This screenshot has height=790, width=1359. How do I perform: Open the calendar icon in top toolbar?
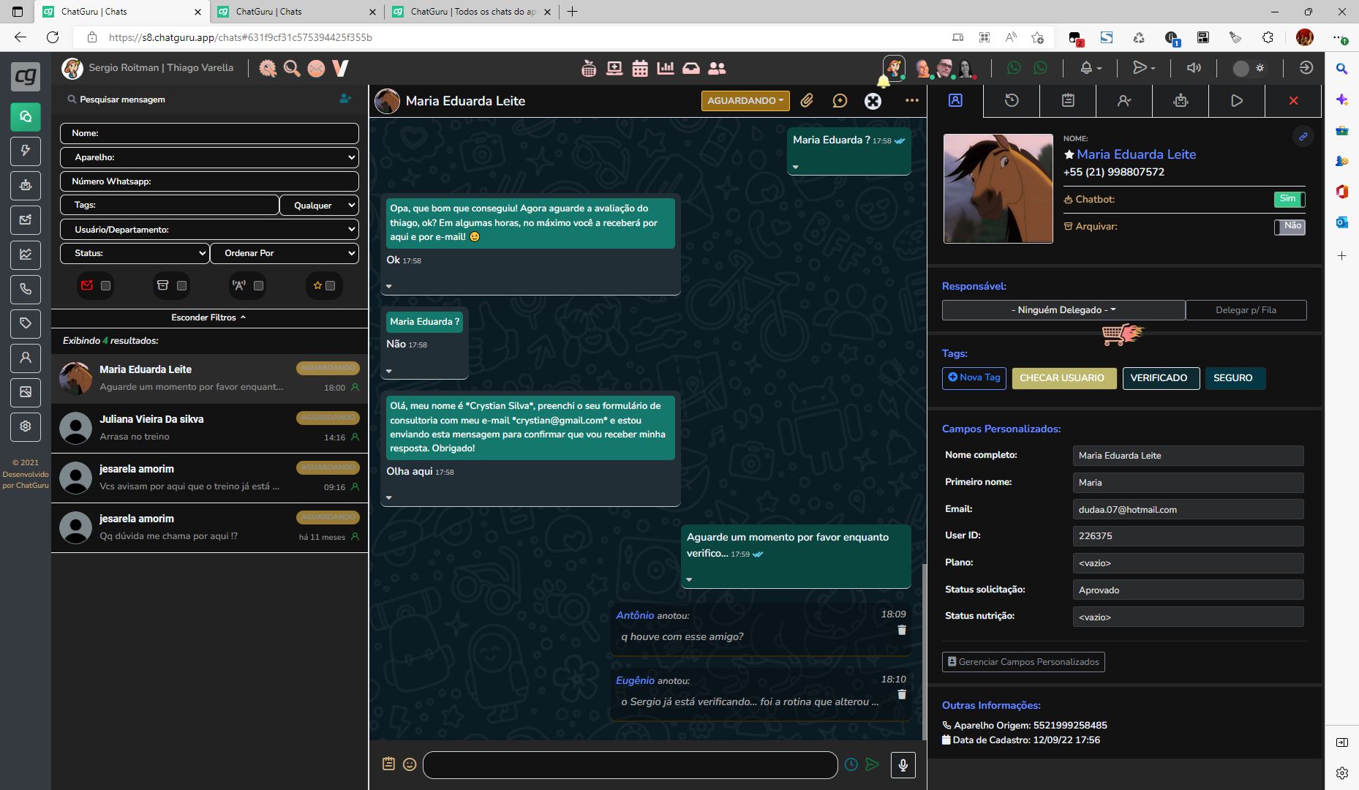[640, 69]
